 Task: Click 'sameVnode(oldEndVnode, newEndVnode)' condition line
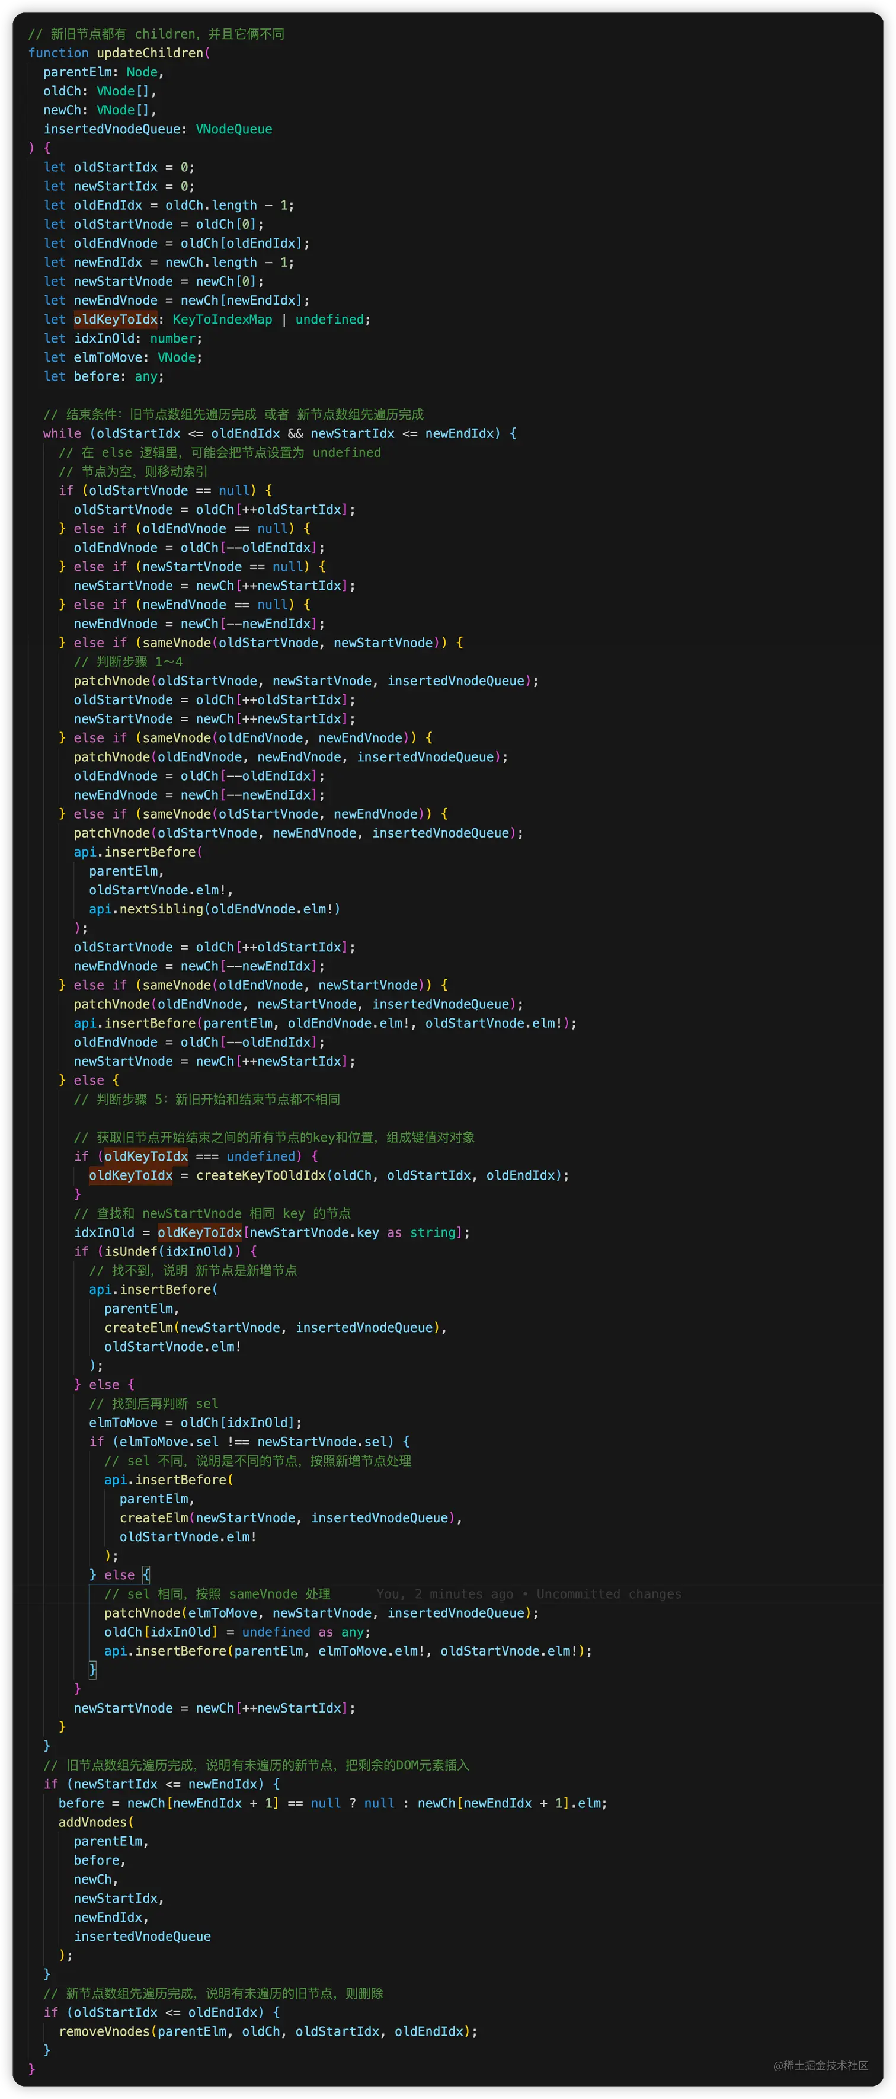[245, 737]
